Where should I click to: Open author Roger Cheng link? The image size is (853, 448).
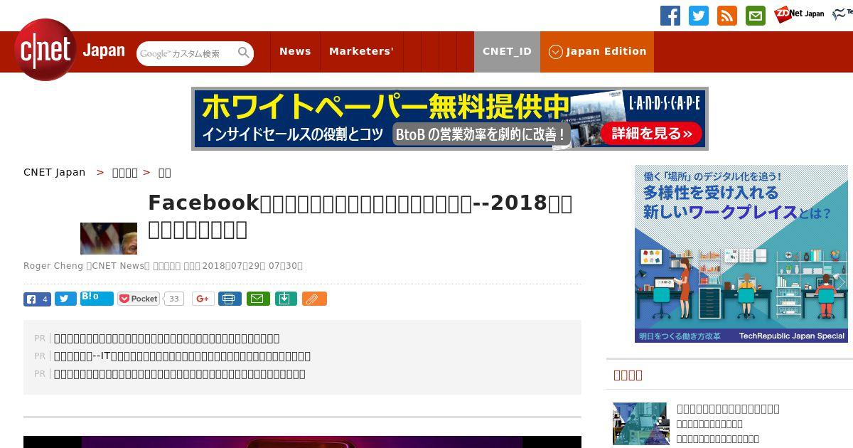(x=53, y=266)
